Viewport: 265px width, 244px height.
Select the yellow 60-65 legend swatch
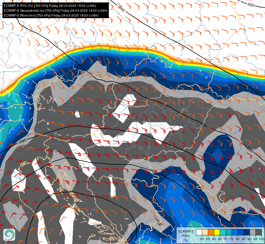click(x=217, y=232)
